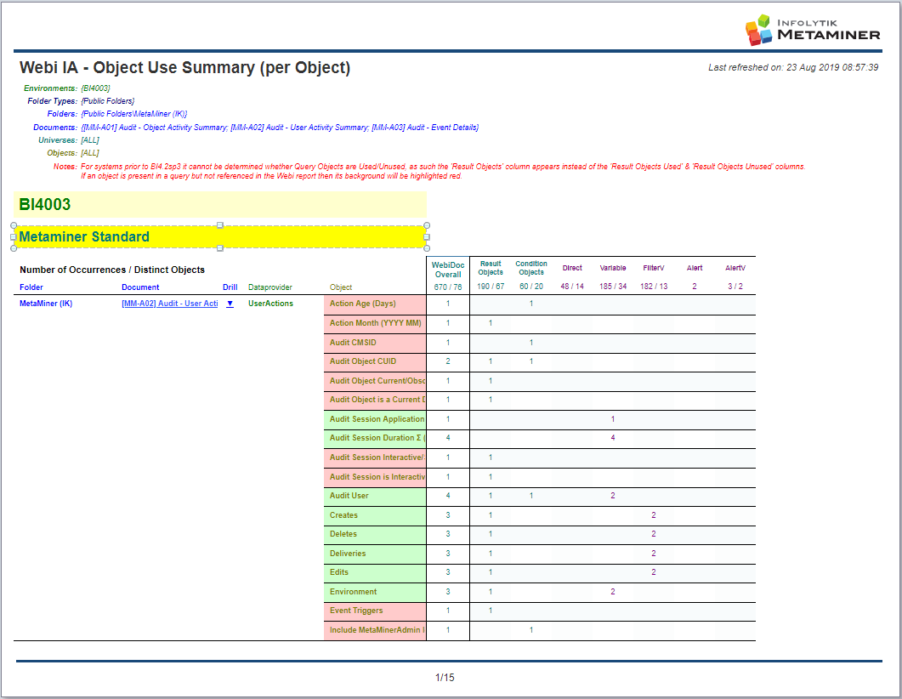This screenshot has height=699, width=902.
Task: Select the Audit Session Duration Σ object cell
Action: pyautogui.click(x=375, y=439)
